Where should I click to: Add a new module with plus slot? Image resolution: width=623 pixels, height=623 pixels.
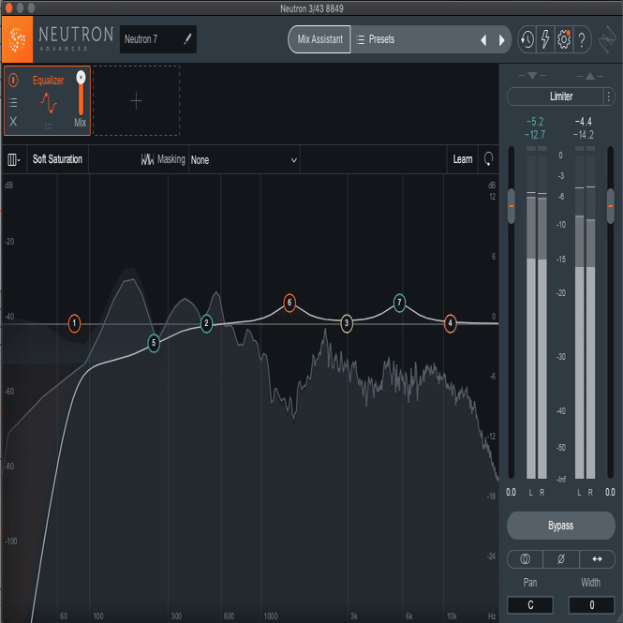point(136,101)
